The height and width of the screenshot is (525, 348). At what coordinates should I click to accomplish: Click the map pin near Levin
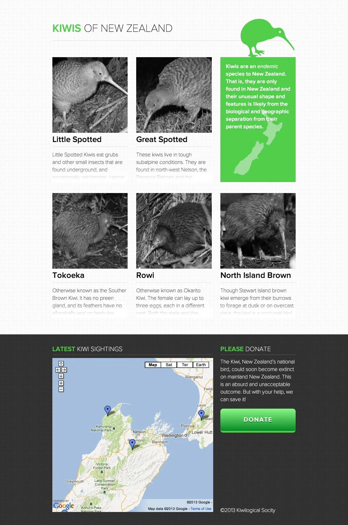point(202,414)
